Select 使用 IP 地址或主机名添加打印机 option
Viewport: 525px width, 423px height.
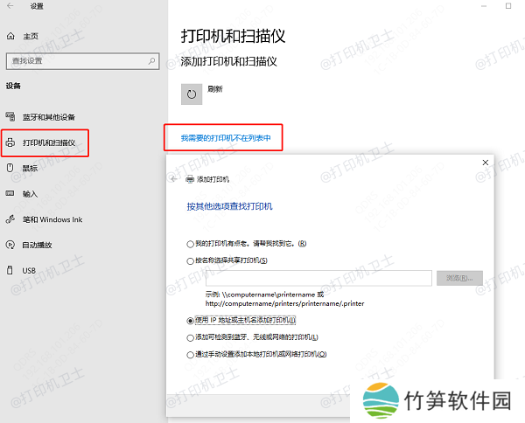(x=190, y=321)
